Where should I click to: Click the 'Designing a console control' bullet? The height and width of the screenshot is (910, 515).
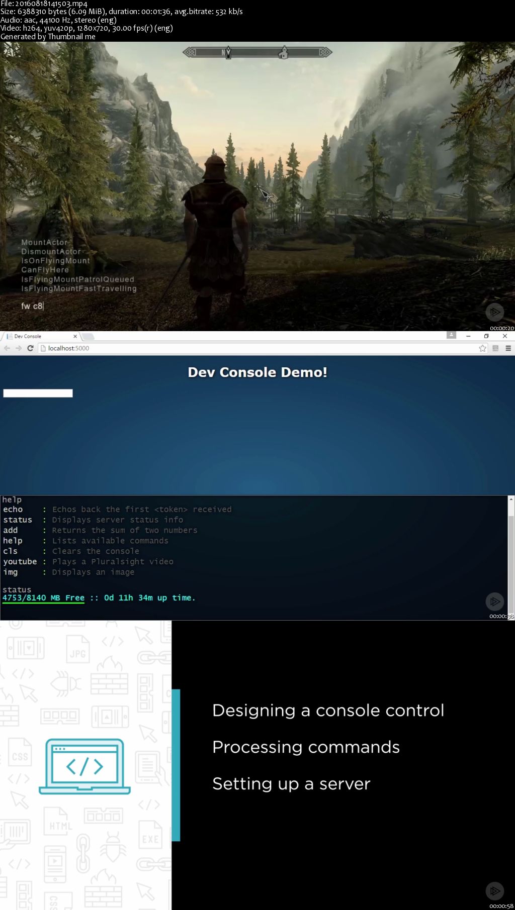[328, 711]
